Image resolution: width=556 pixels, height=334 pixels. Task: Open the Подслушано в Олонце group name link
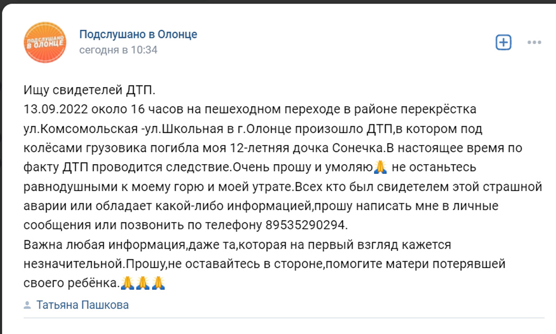[x=138, y=34]
